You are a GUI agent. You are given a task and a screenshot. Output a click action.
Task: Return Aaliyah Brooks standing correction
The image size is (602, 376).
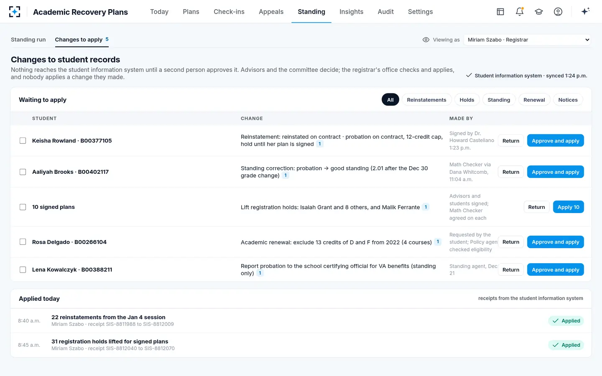[511, 172]
